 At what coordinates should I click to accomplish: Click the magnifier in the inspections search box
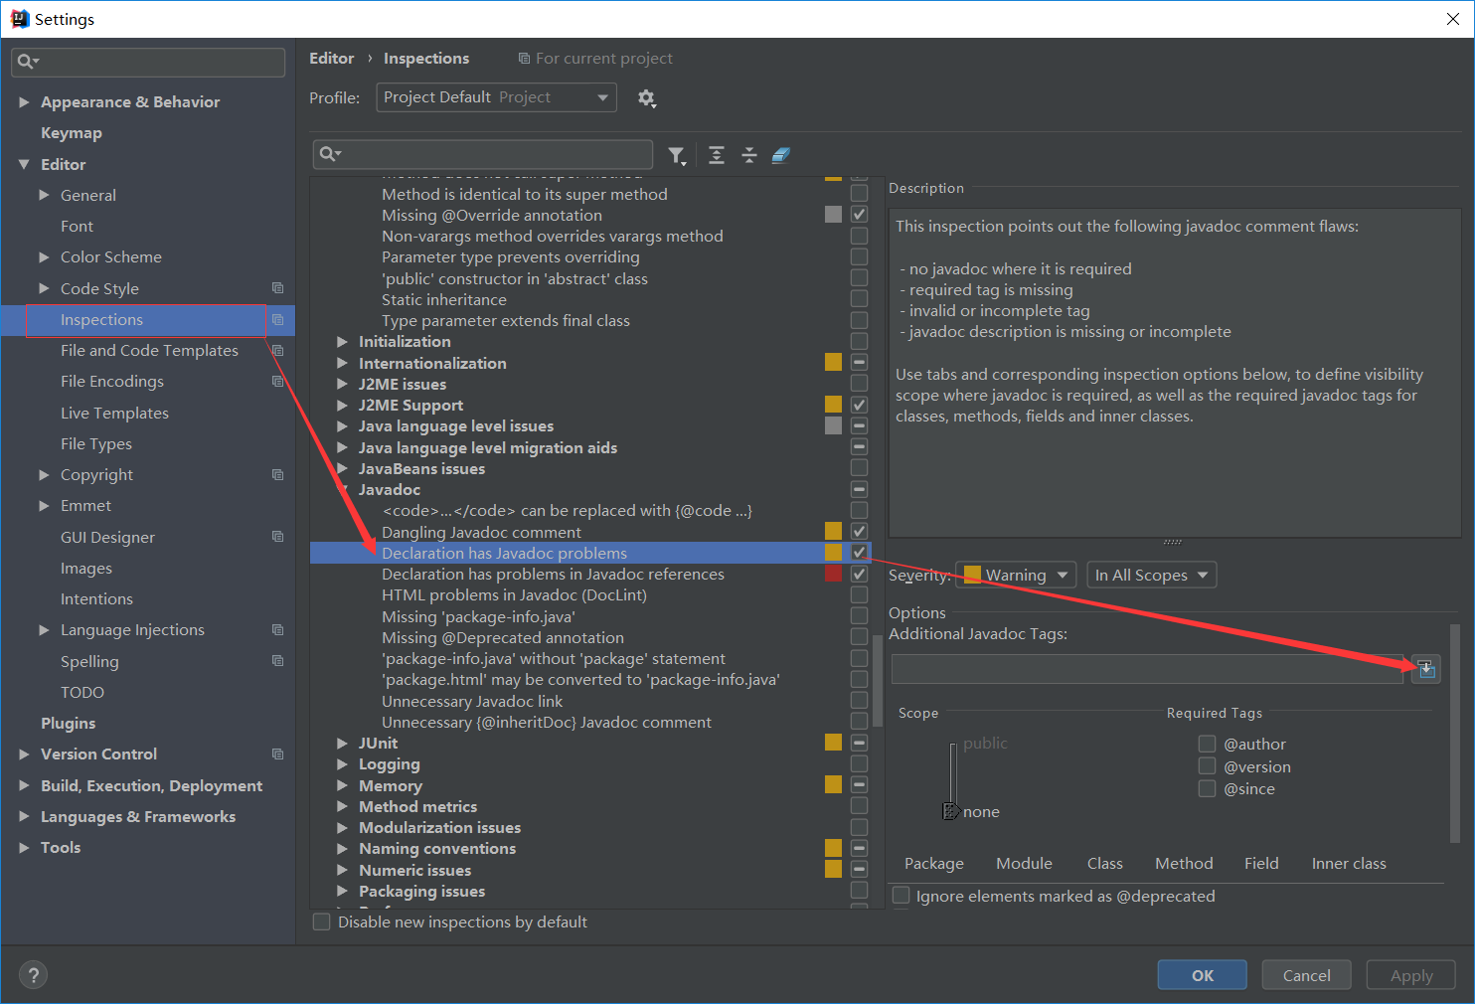(331, 154)
